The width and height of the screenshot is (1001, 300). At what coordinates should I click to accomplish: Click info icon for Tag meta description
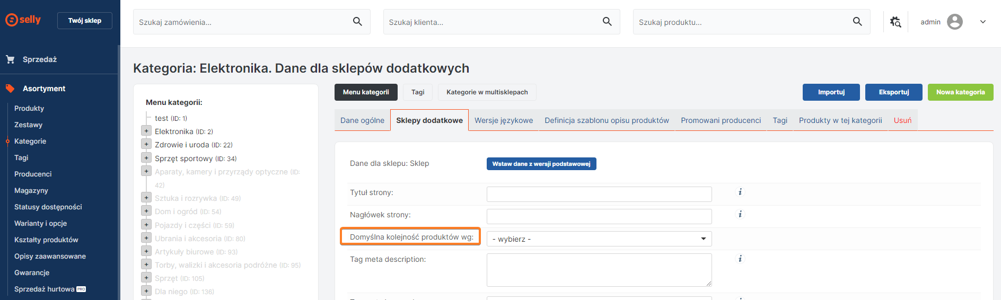tap(740, 259)
